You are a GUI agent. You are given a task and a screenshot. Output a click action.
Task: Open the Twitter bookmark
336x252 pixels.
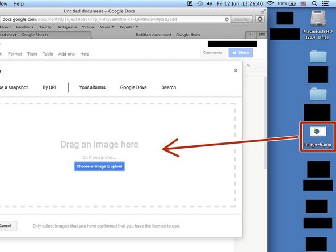click(x=46, y=27)
